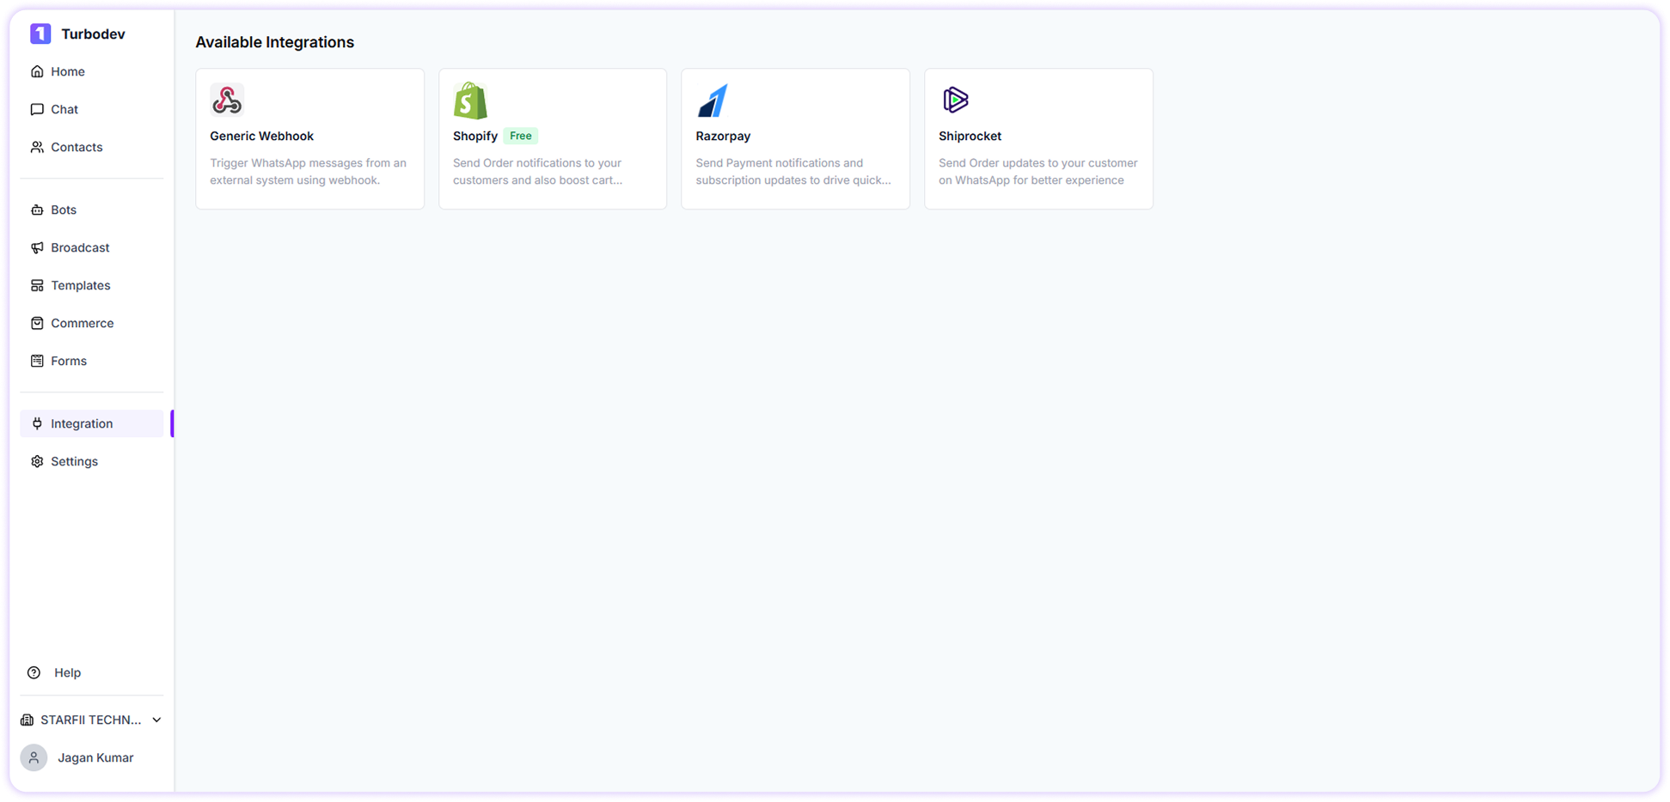Open the Settings gear icon

point(36,461)
